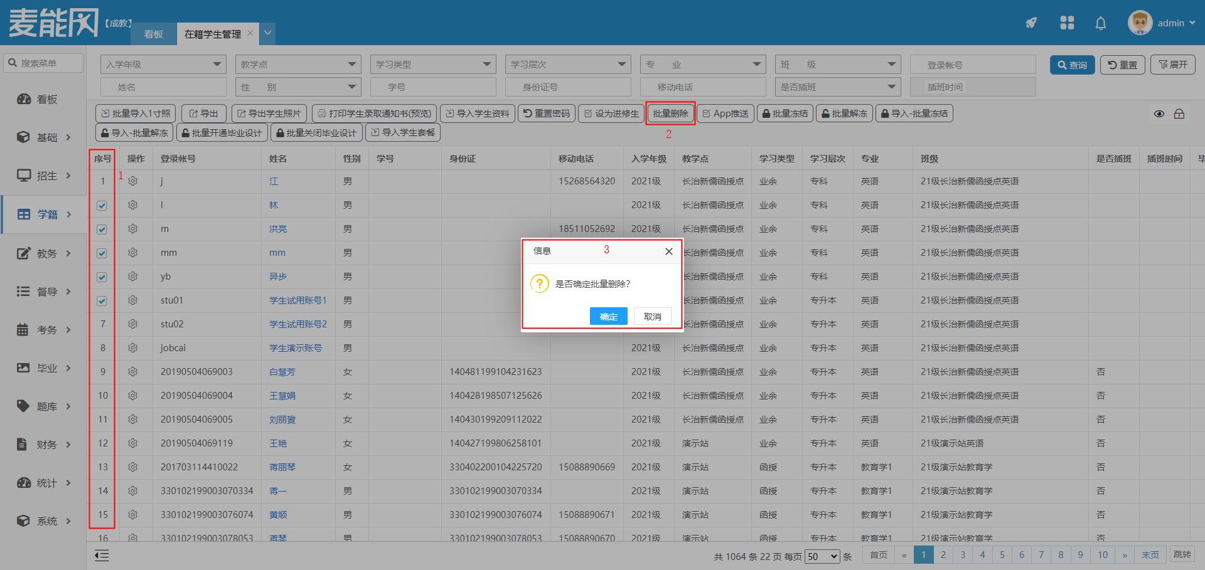This screenshot has height=570, width=1205.
Task: Click gear icon for row jobcai
Action: [133, 348]
